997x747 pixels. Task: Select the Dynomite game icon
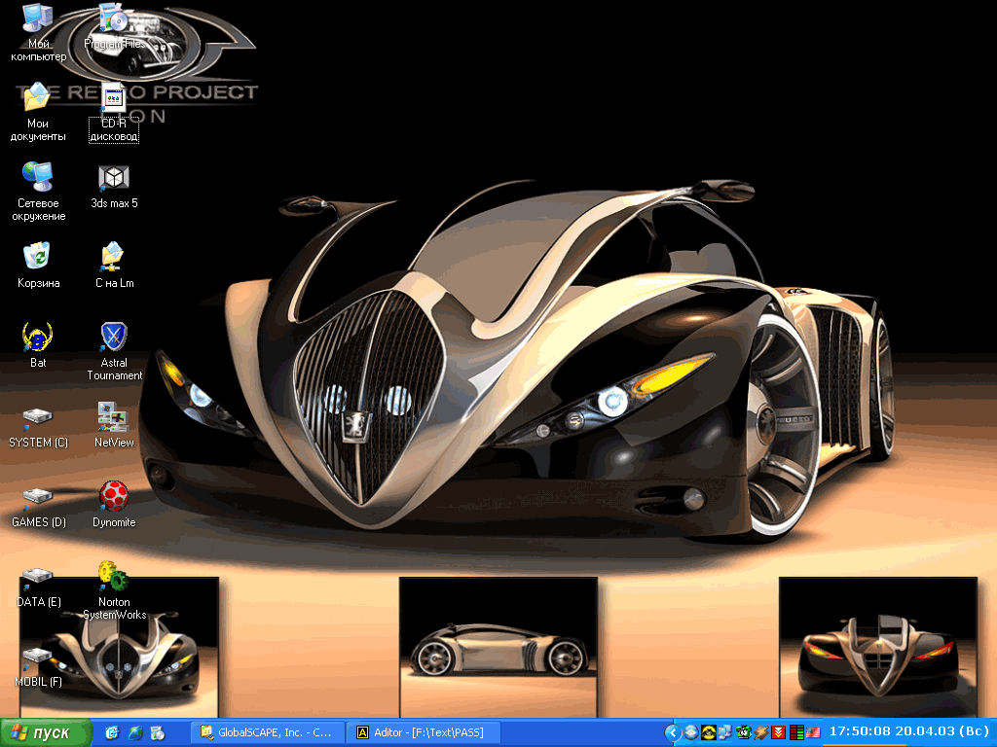pos(114,505)
